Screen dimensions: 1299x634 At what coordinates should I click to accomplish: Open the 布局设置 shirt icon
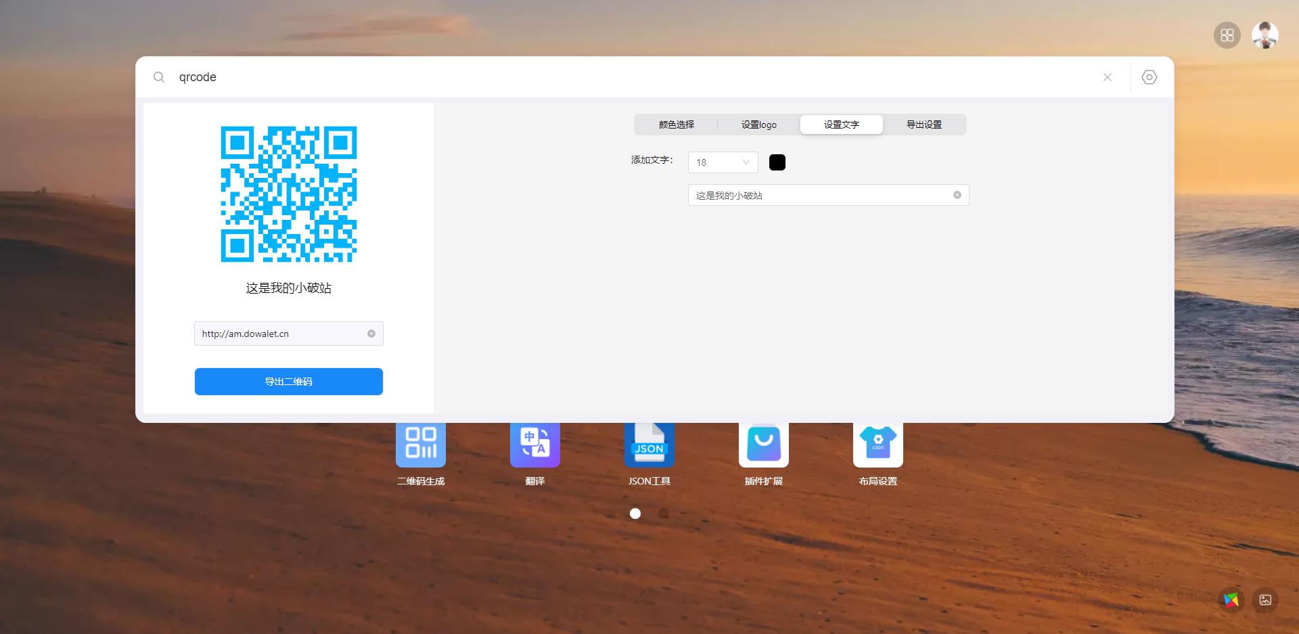[878, 445]
